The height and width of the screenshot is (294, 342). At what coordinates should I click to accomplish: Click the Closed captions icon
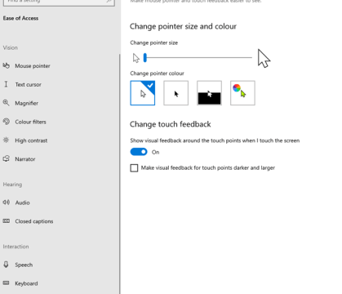click(6, 220)
